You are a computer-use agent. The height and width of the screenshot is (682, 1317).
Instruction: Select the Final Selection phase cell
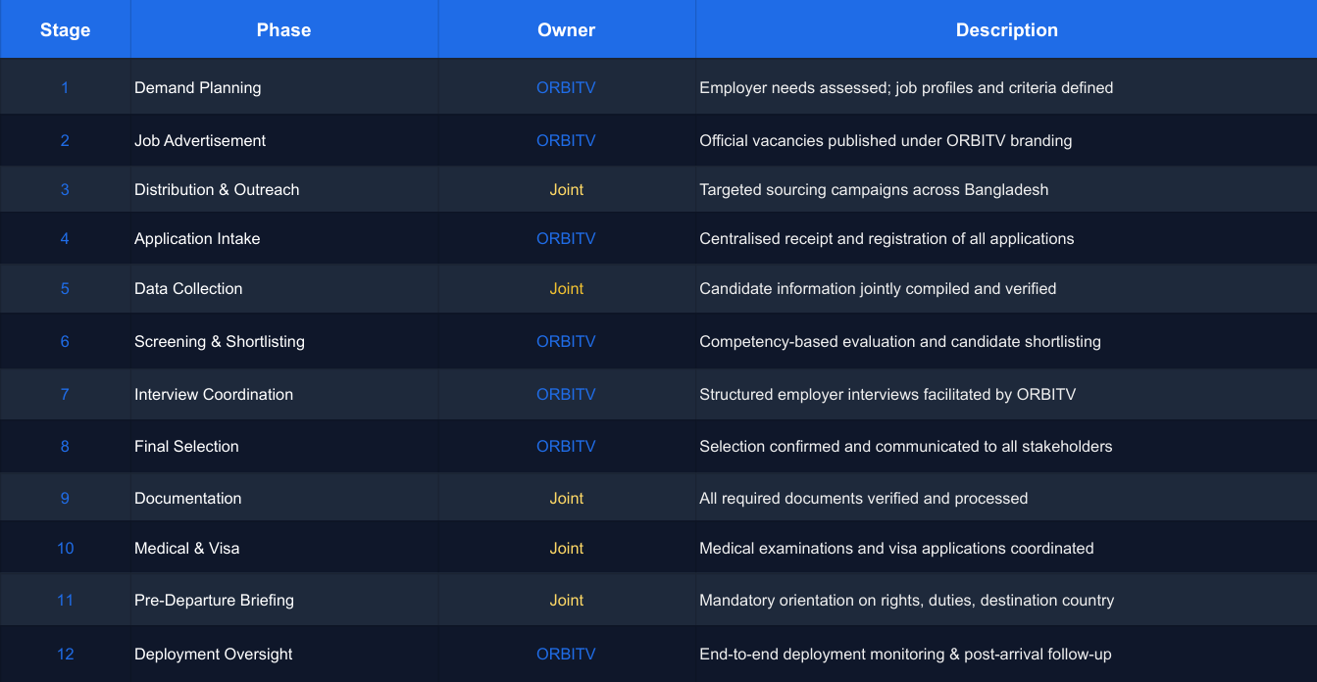[x=283, y=446]
